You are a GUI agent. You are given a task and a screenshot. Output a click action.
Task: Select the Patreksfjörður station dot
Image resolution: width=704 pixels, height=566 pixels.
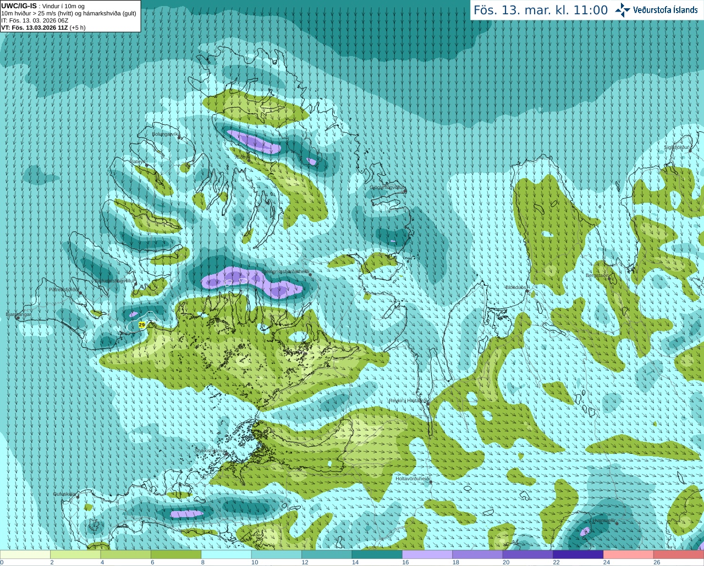[x=80, y=293]
